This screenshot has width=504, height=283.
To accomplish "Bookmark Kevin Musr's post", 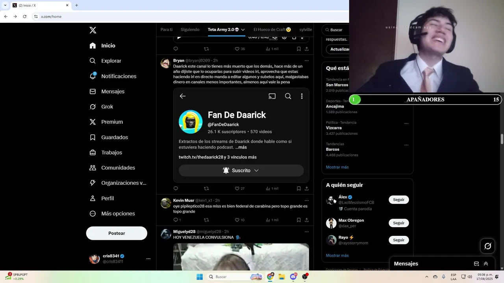I will (298, 220).
